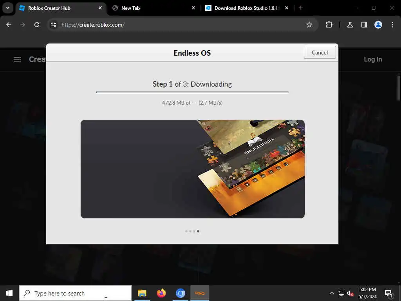Click the '472.8 MB of ---' download status text
Screen dimensions: 401x301
click(x=192, y=103)
